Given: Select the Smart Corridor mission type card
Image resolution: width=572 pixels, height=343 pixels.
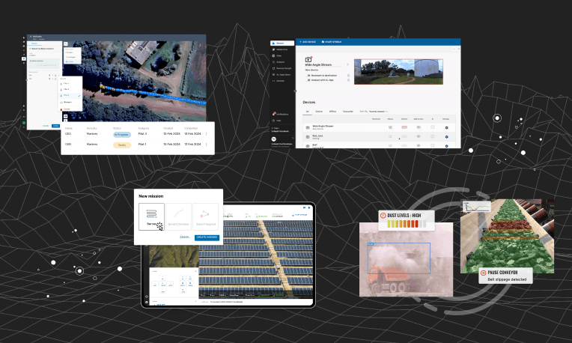Looking at the screenshot, I should (178, 216).
